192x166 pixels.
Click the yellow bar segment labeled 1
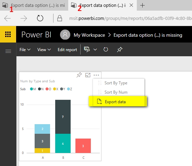(x=43, y=151)
